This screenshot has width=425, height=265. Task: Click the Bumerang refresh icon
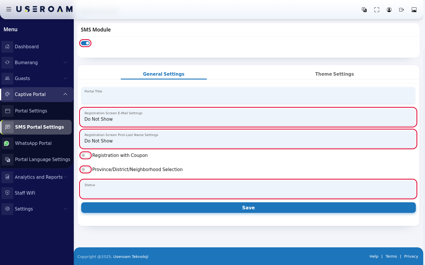[7, 62]
